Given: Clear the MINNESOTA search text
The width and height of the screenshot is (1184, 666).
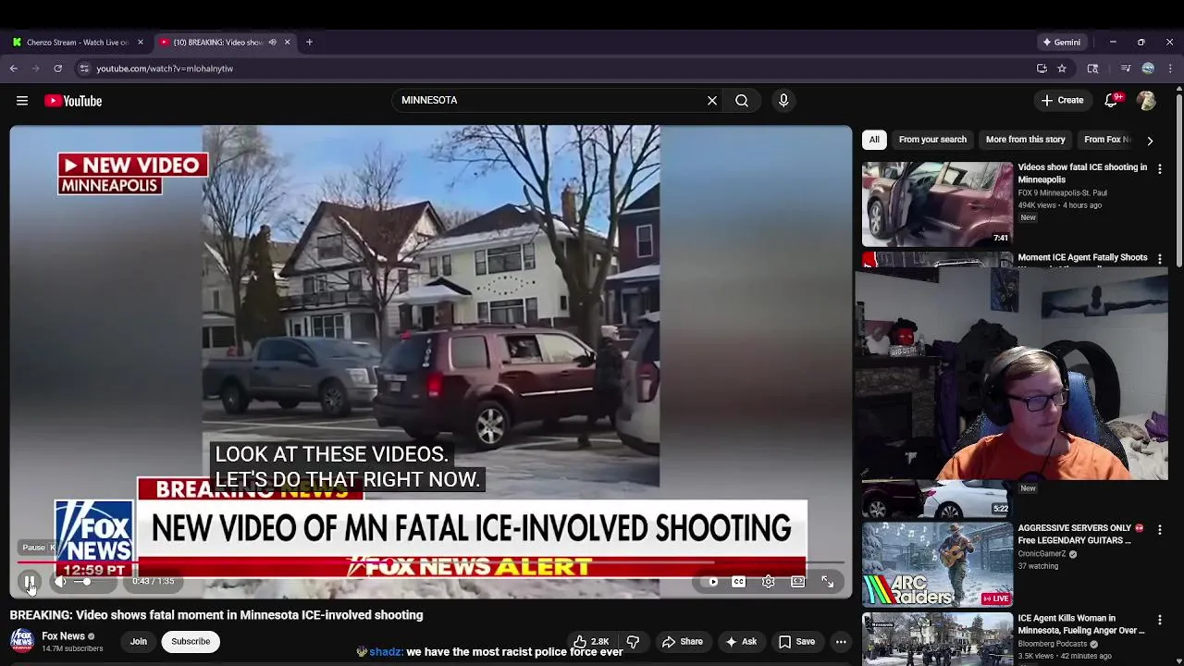Looking at the screenshot, I should coord(712,101).
